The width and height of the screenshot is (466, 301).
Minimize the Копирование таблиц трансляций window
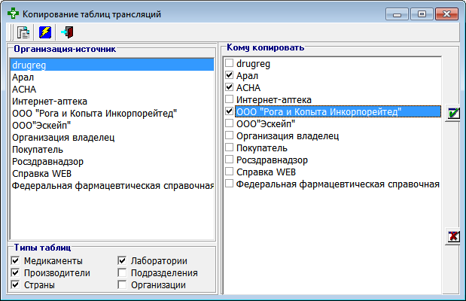(x=397, y=14)
